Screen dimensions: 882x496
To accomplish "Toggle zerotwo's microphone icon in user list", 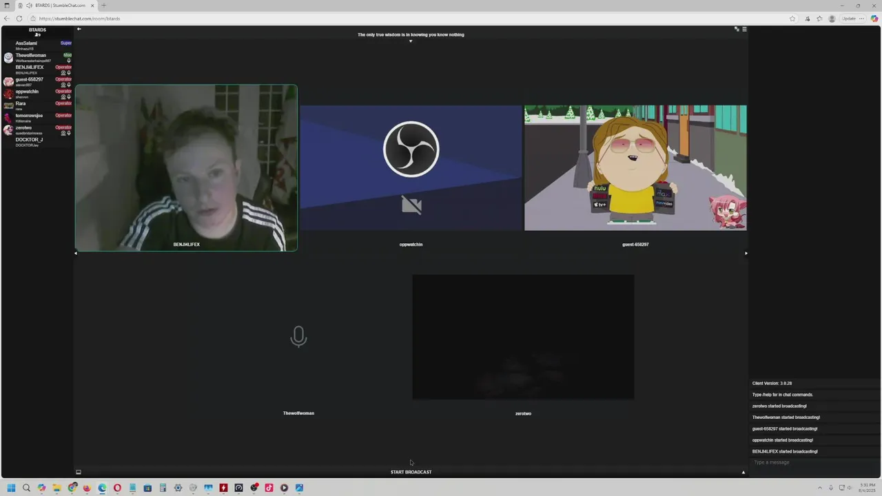I will point(69,133).
